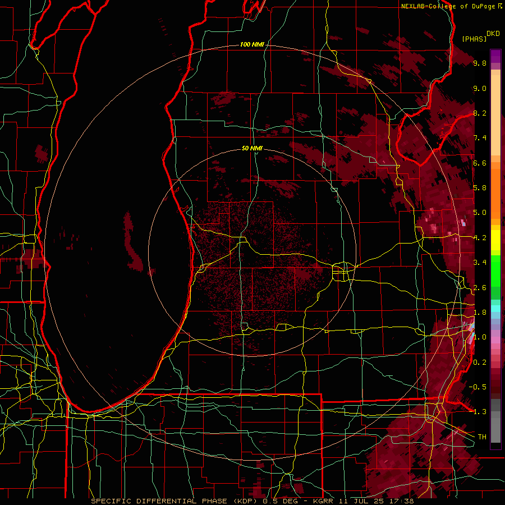Image resolution: width=505 pixels, height=505 pixels.
Task: Click the 50 NMI range ring label
Action: [x=252, y=148]
